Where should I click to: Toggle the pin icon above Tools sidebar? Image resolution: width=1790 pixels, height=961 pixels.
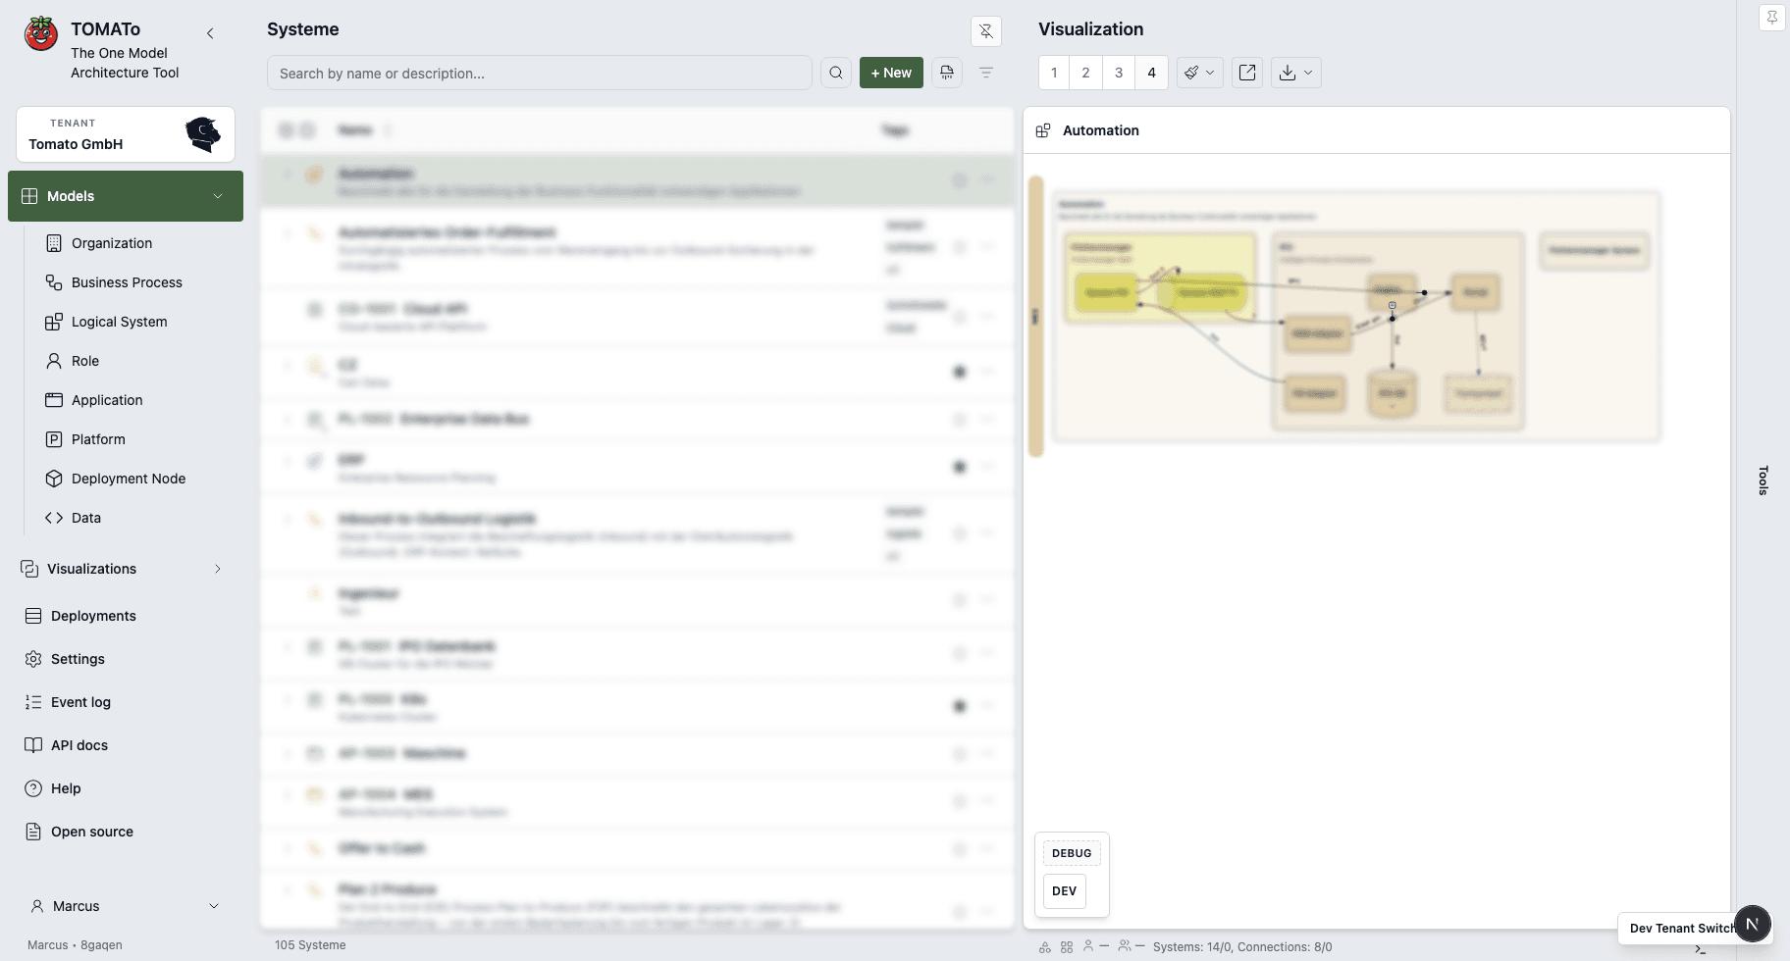[1771, 18]
